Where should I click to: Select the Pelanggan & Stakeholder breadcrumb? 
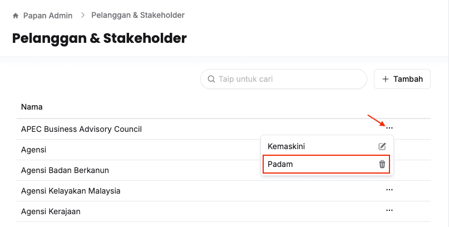(138, 16)
